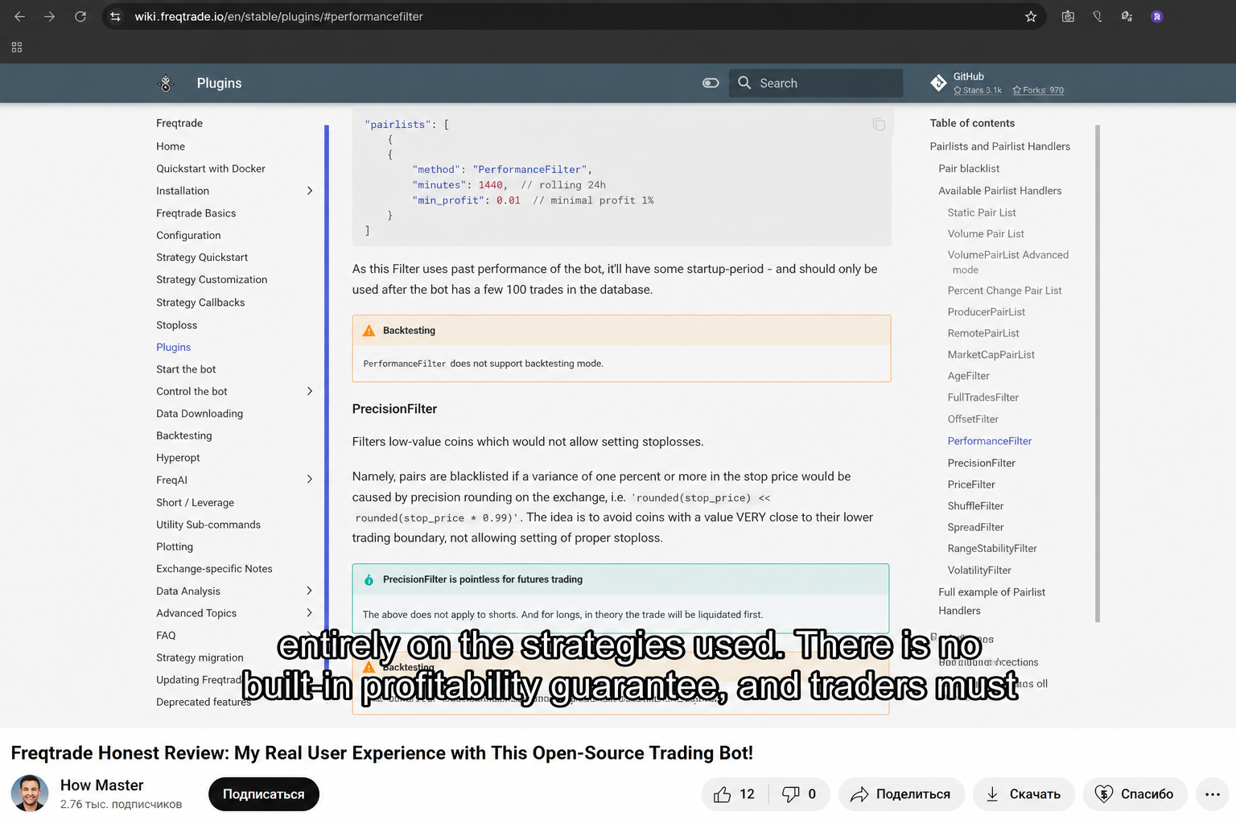Expand the Control the bot section
This screenshot has width=1236, height=824.
[x=310, y=391]
